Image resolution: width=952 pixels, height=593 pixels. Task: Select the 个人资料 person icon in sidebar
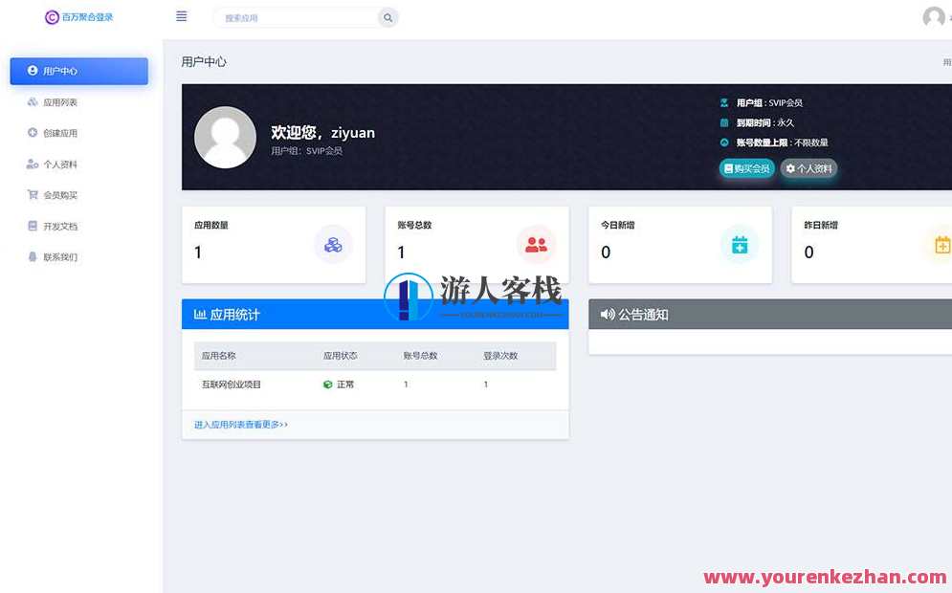point(32,164)
